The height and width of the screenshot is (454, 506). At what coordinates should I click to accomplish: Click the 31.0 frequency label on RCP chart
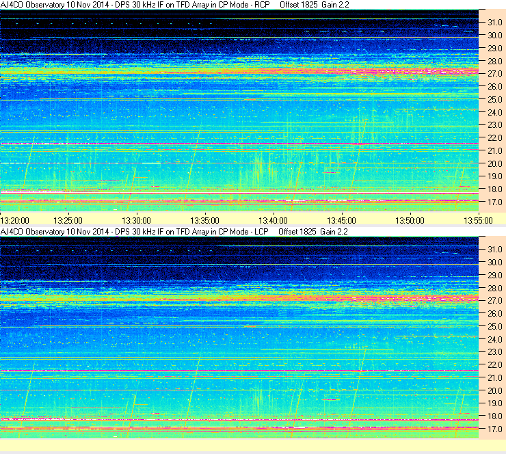[x=495, y=23]
